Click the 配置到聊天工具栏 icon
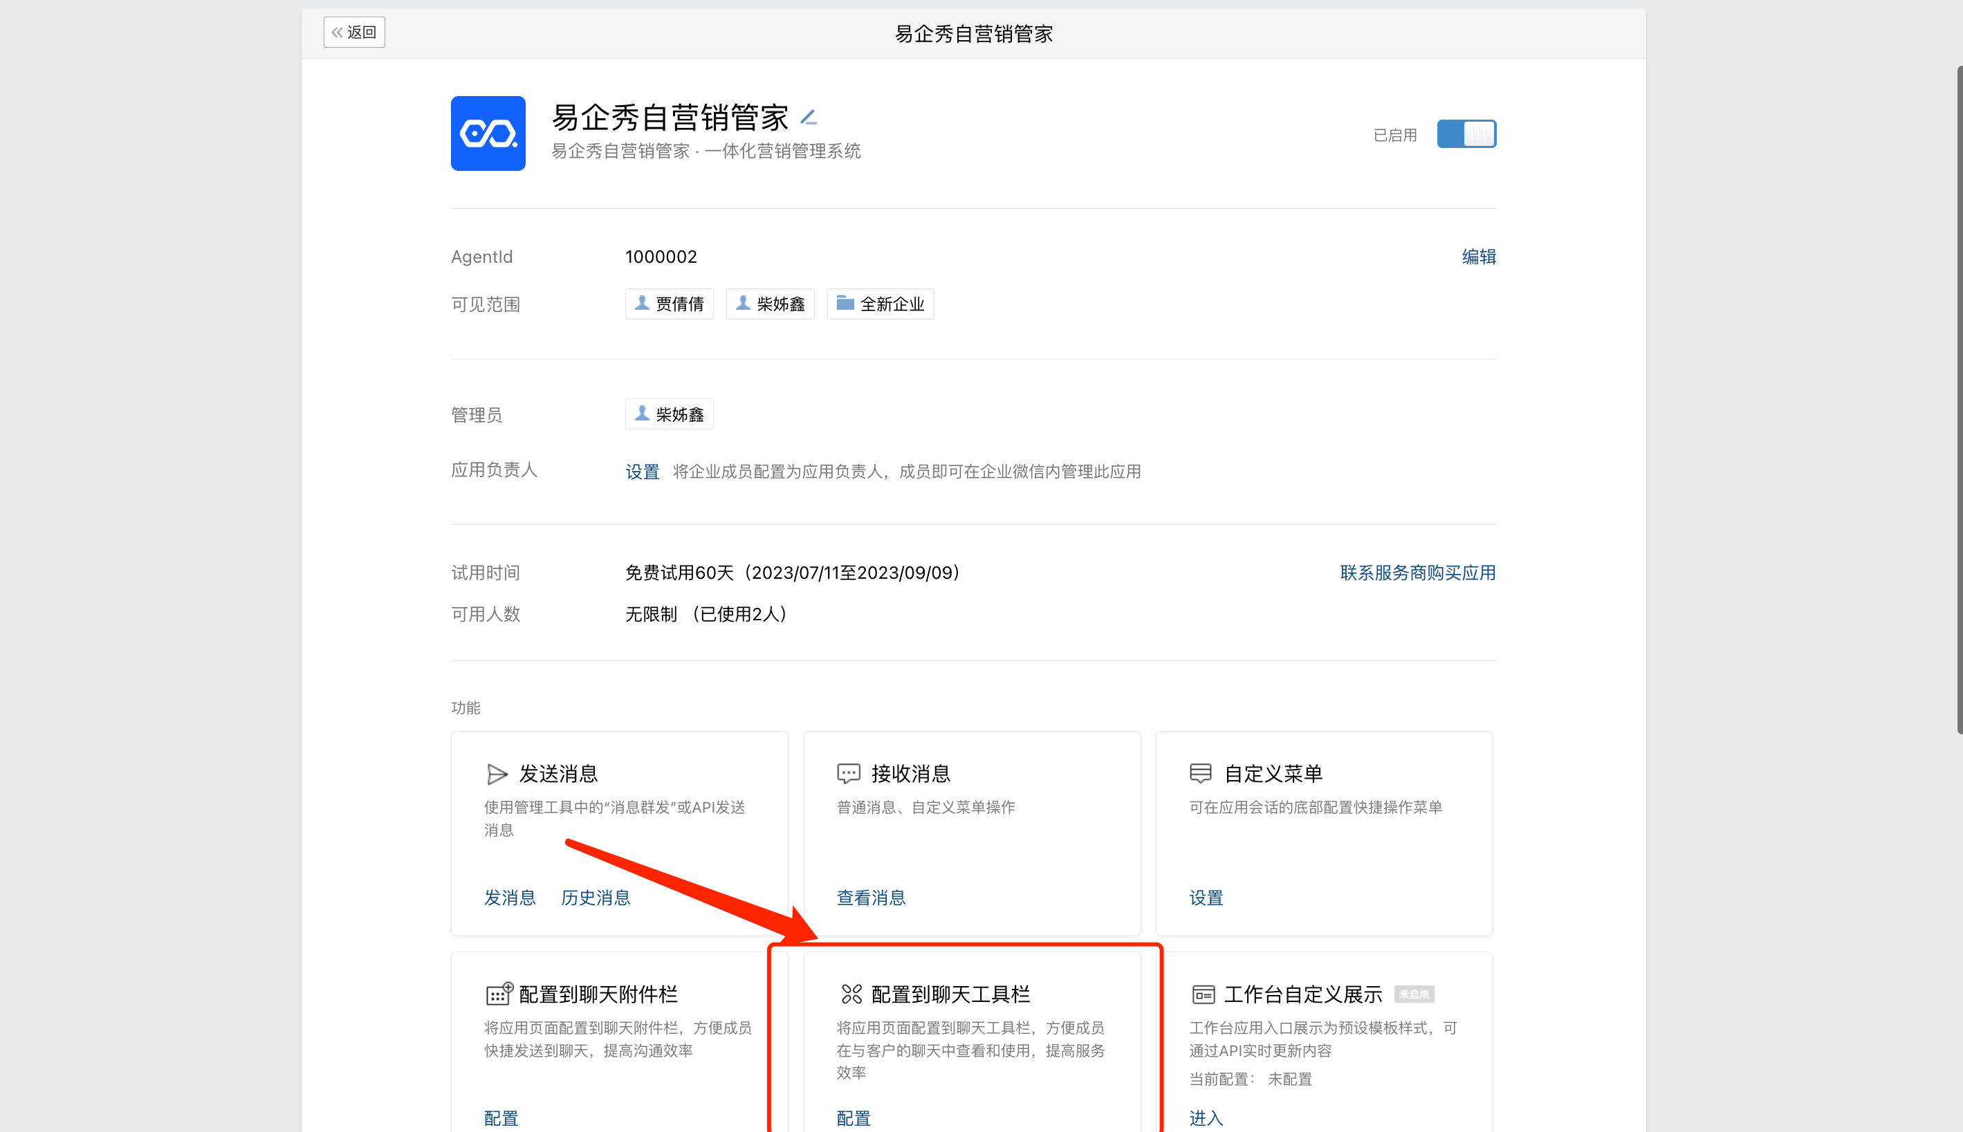Screen dimensions: 1963x1132 (851, 994)
